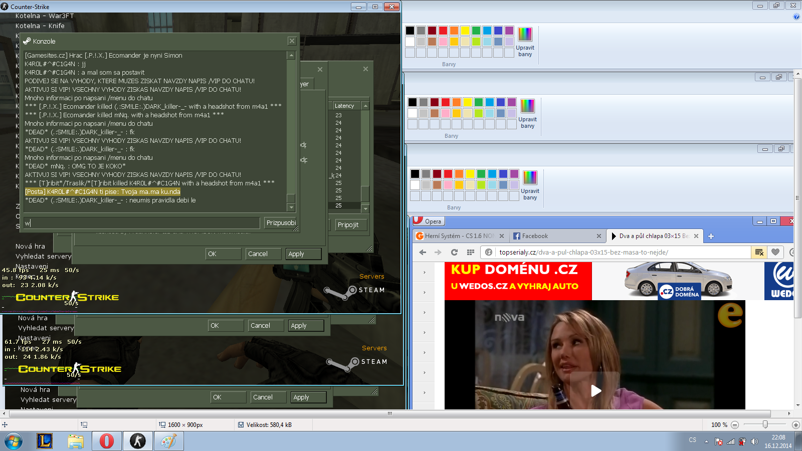Viewport: 802px width, 451px height.
Task: Click the Opera icon in the taskbar
Action: coord(106,441)
